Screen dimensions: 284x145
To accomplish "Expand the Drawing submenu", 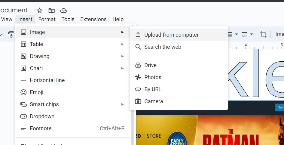I will (72, 56).
